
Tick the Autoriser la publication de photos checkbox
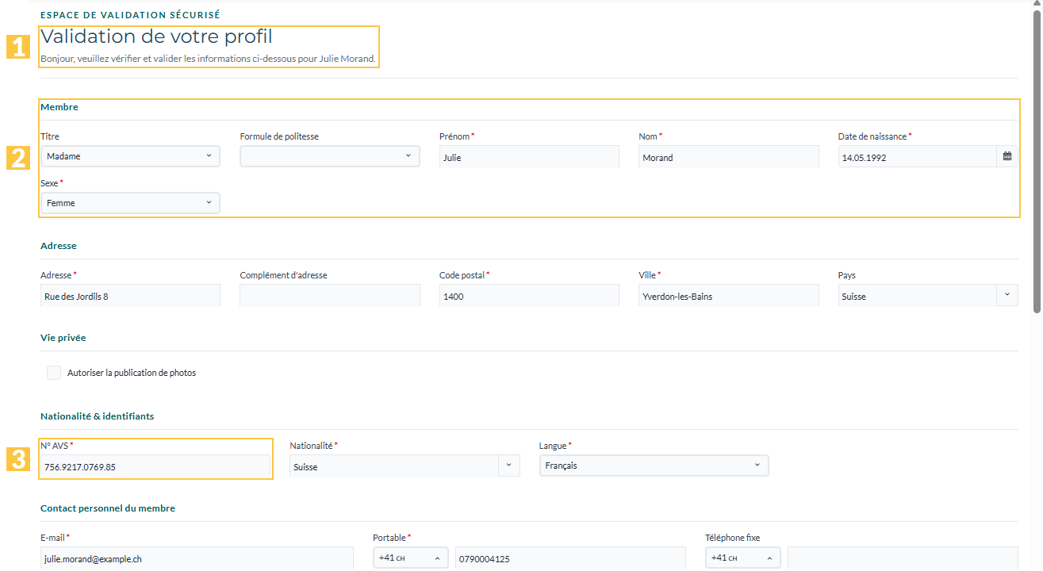tap(54, 373)
